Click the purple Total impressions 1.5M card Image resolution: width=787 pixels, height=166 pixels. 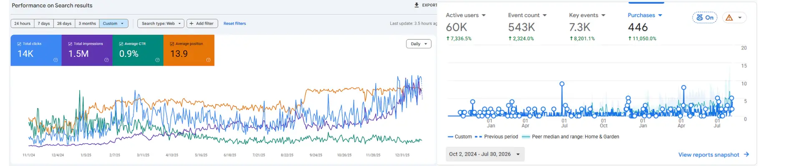tap(87, 50)
